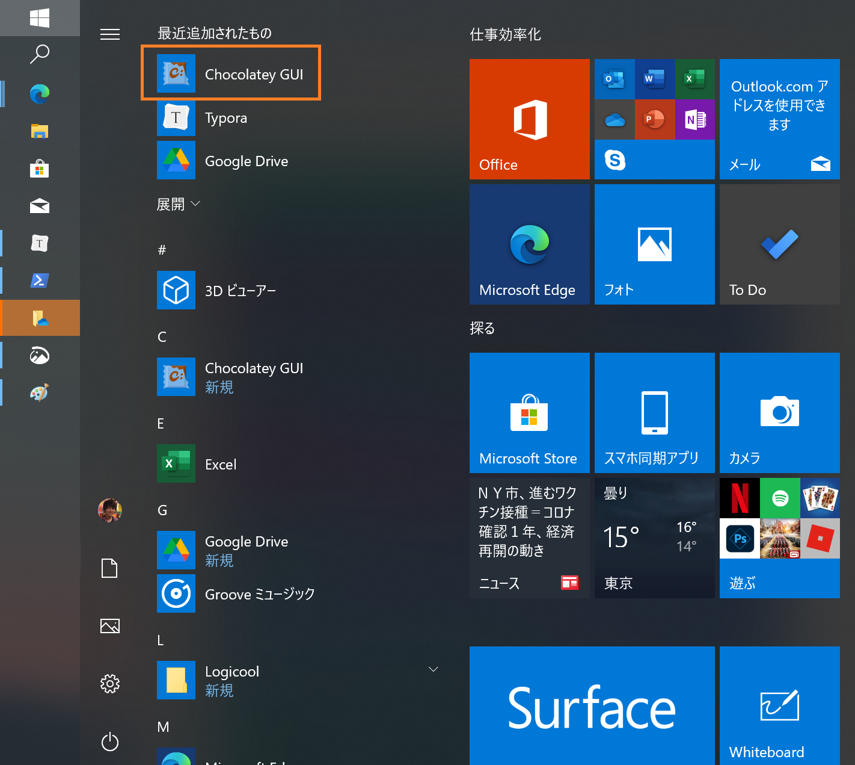855x765 pixels.
Task: Click the 仕事効率化 group header
Action: coord(506,34)
